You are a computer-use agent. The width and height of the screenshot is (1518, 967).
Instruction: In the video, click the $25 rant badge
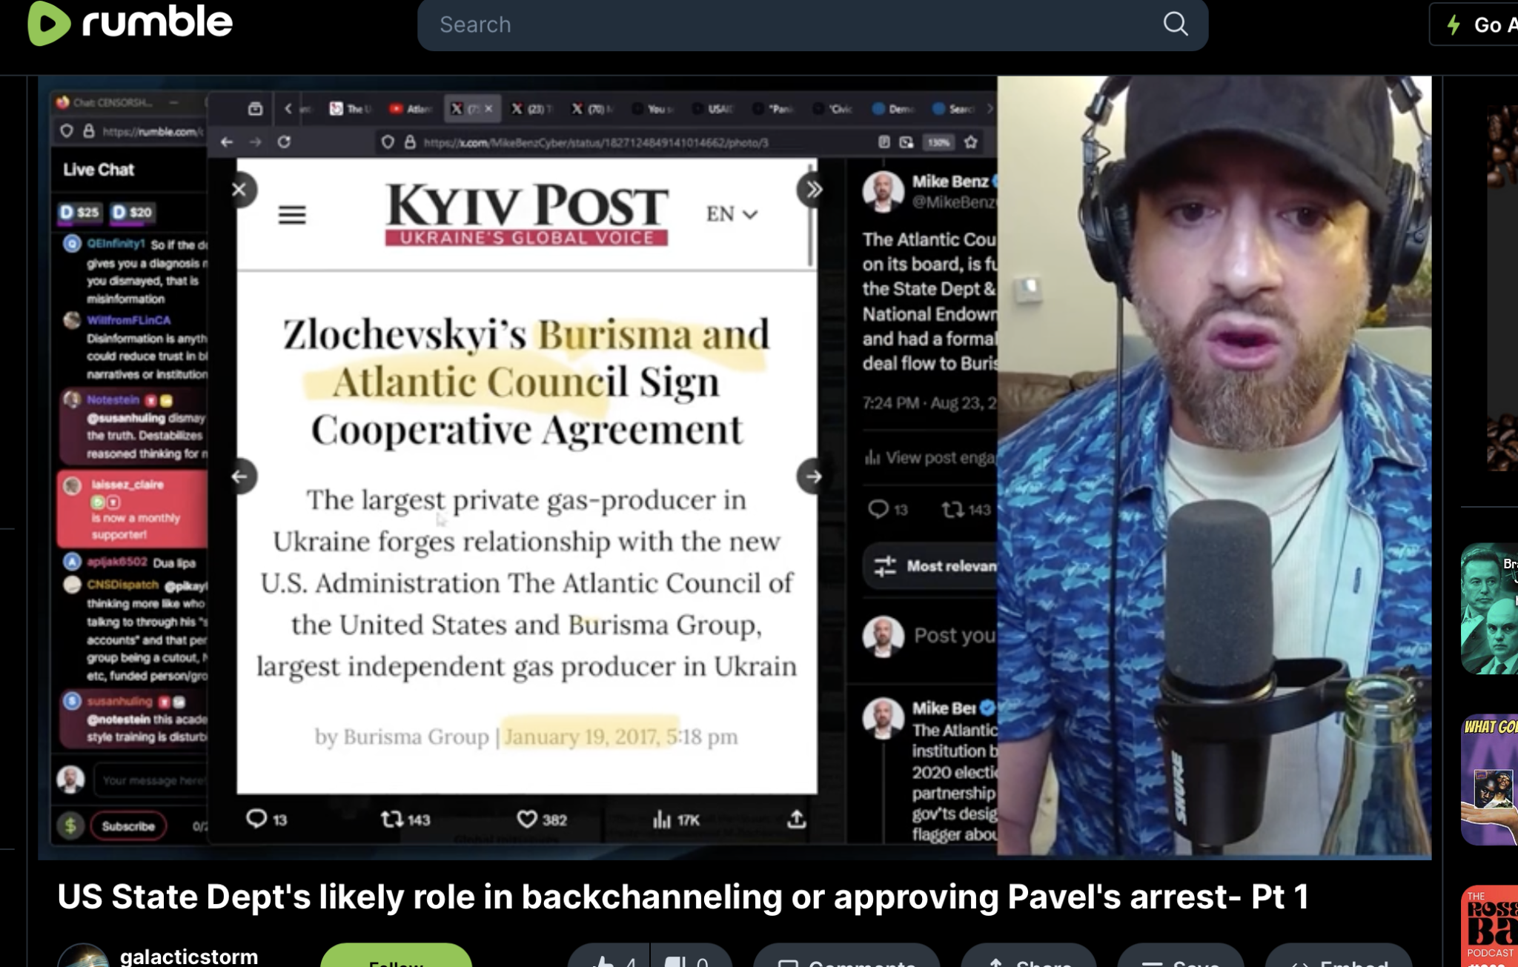click(79, 213)
